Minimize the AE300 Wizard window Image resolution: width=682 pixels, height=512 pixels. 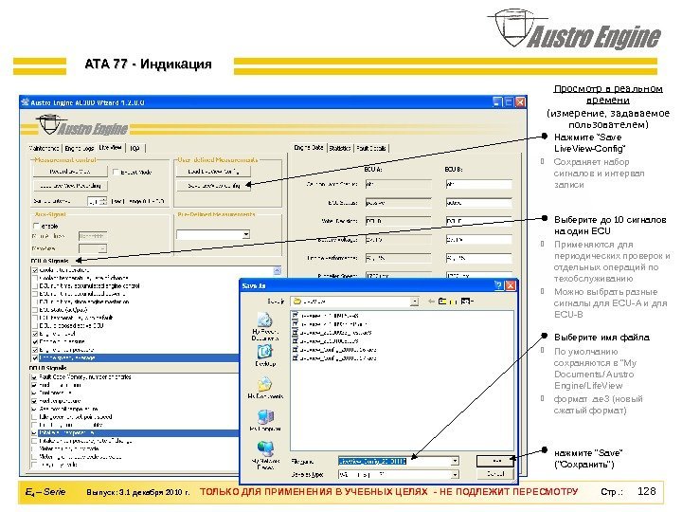(497, 102)
